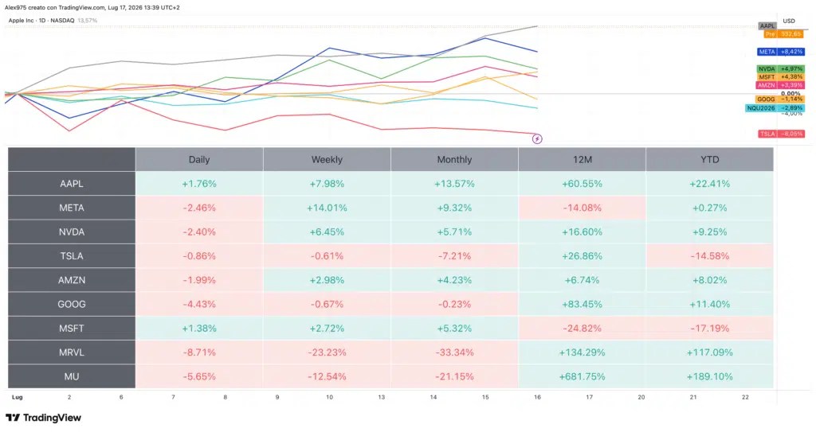This screenshot has height=432, width=816.
Task: Select the NVDA green price label
Action: click(781, 68)
